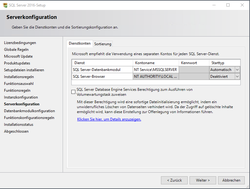250x189 pixels.
Task: Click Kennwort field for SQL Server-Datenbankmodul
Action: 194,70
